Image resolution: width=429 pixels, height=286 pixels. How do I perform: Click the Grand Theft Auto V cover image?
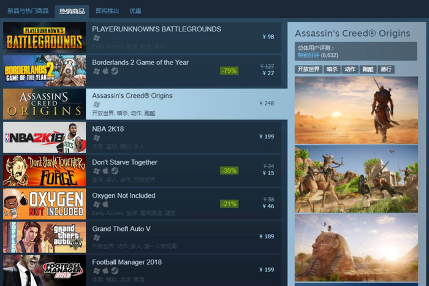[x=44, y=238]
